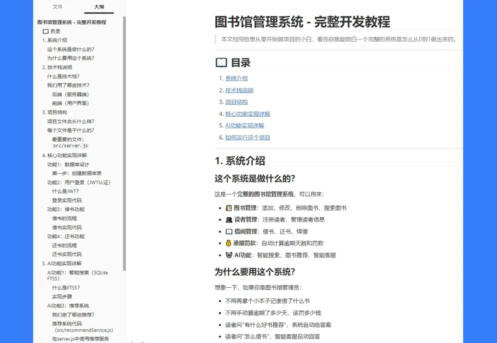Select outline item 借书实现代码
Image resolution: width=497 pixels, height=343 pixels.
67,228
